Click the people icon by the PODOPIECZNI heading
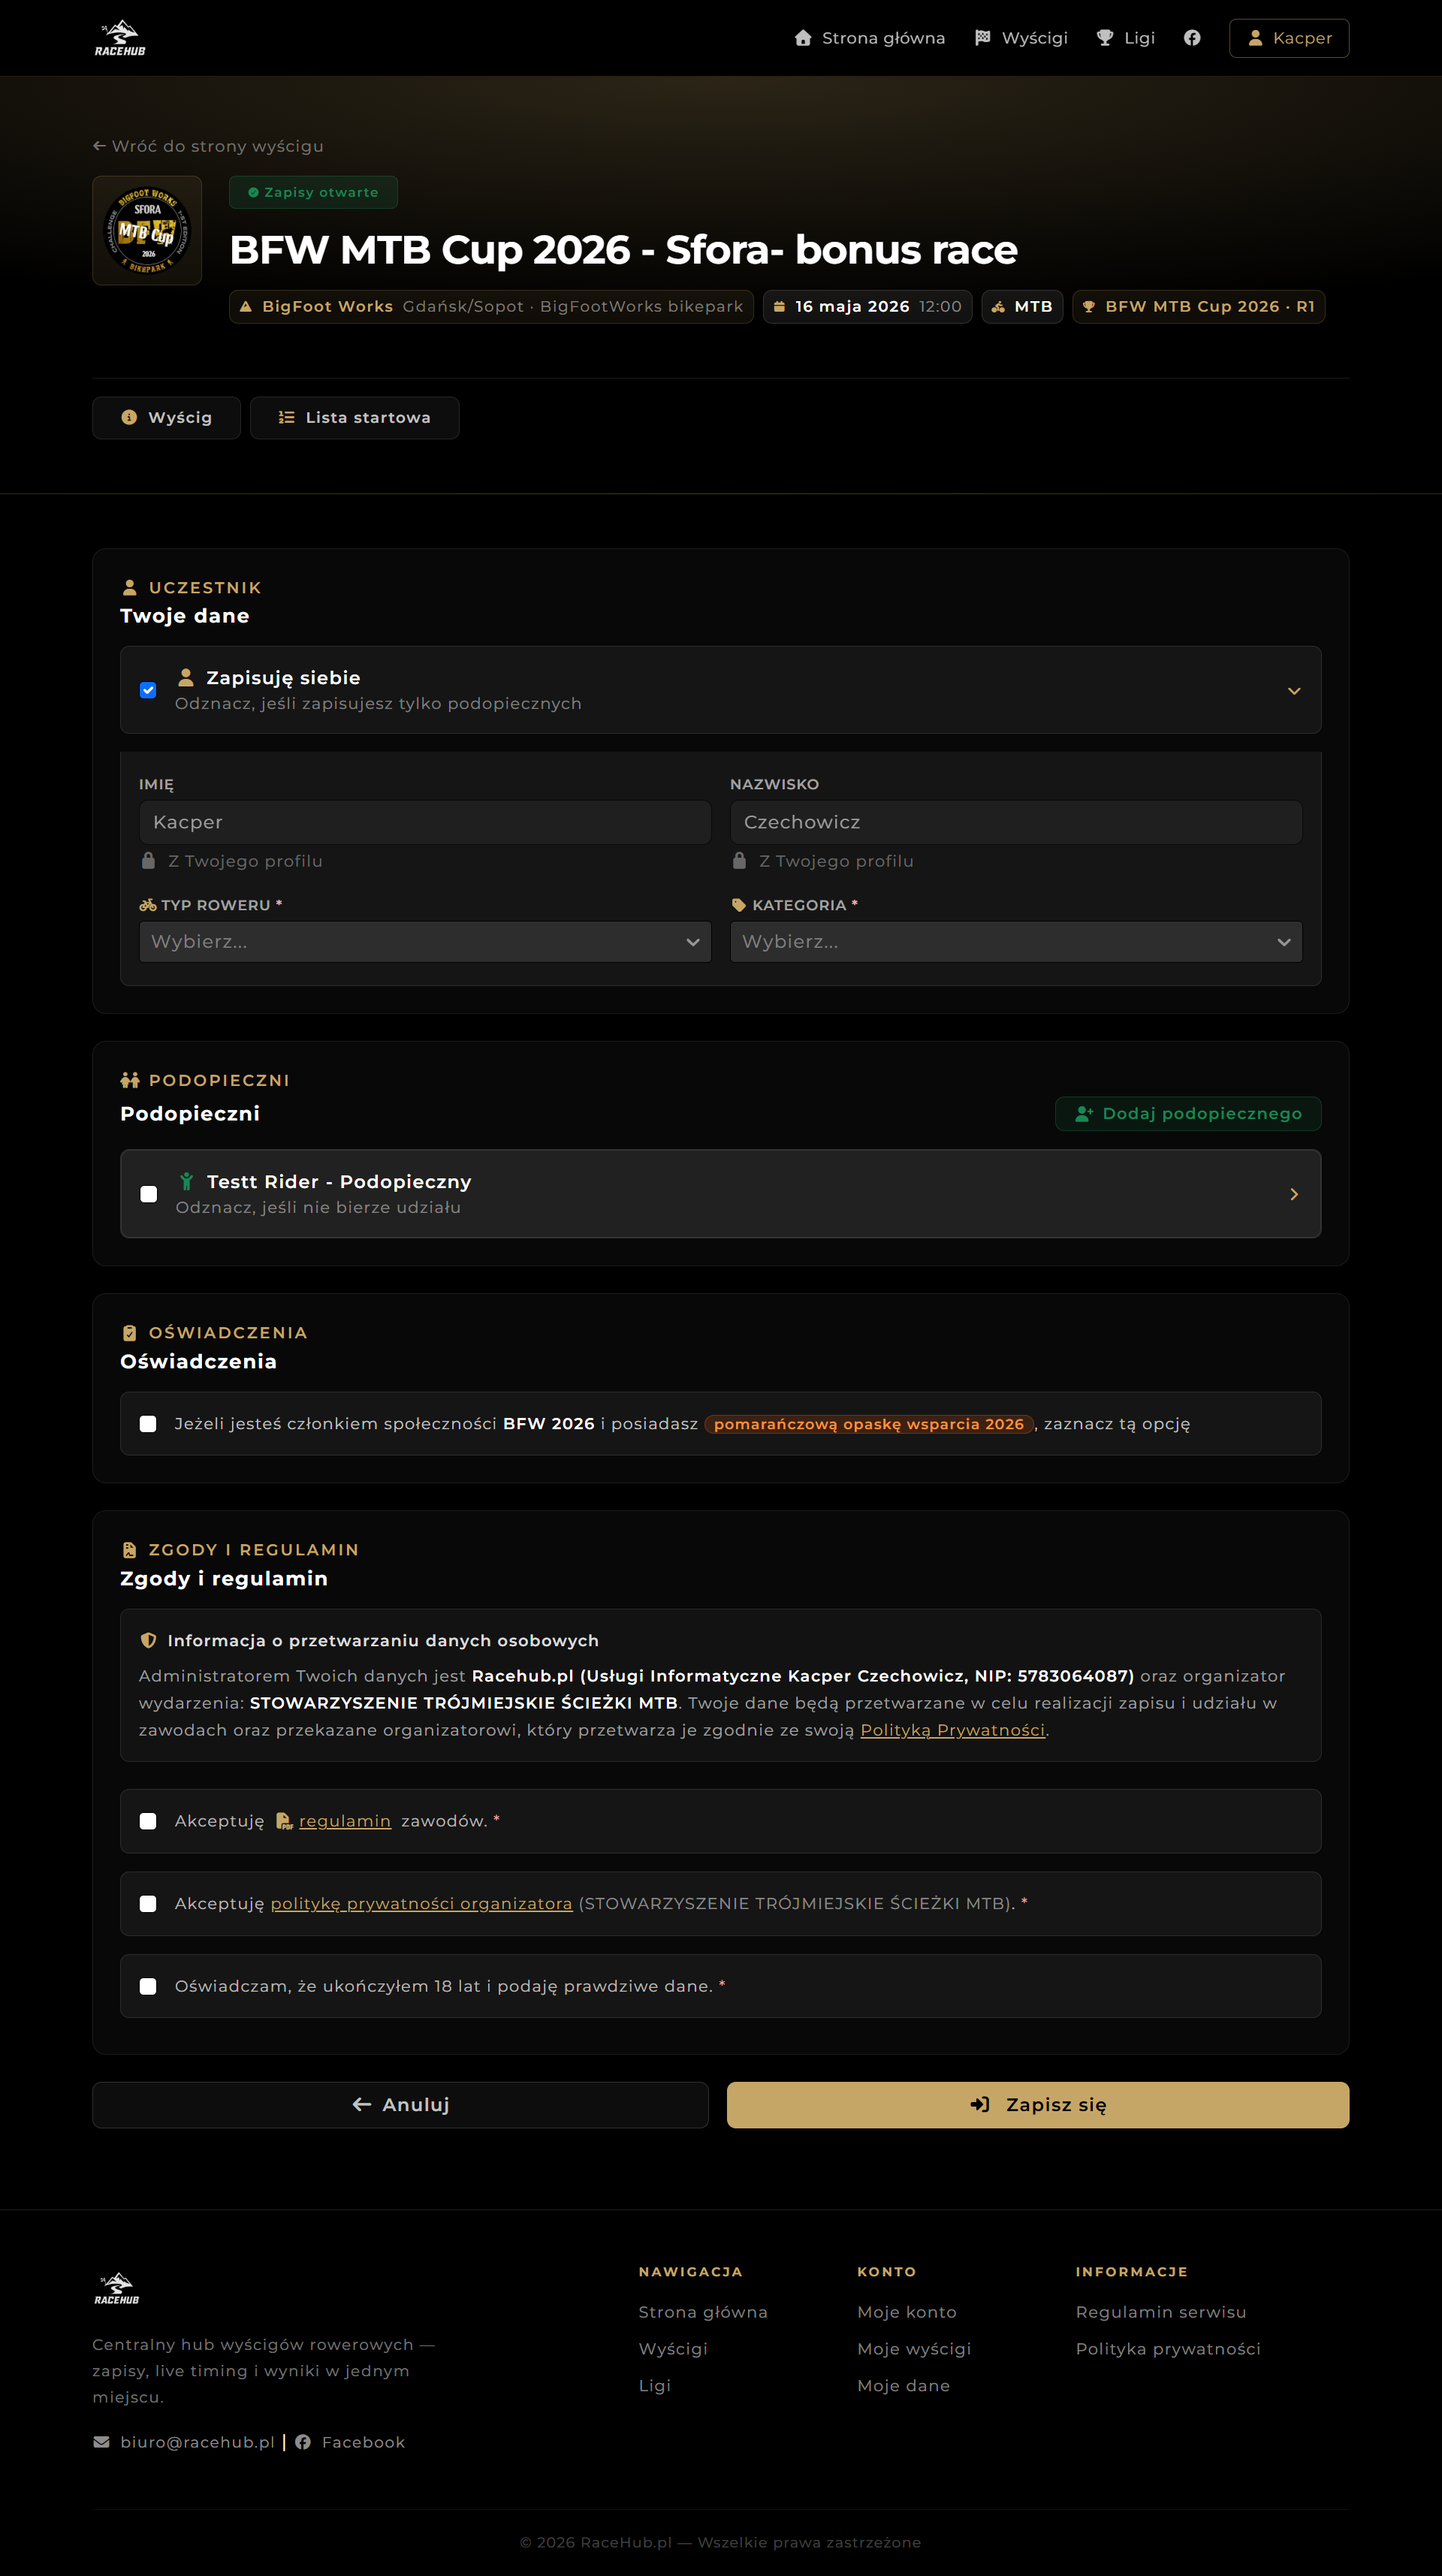 click(130, 1080)
